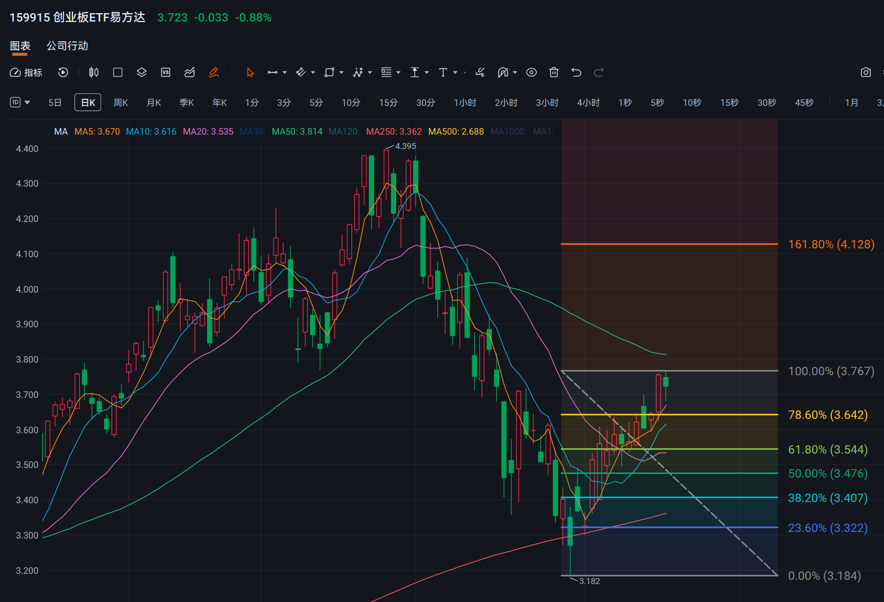Open the VS comparison tool
The image size is (884, 602).
166,72
